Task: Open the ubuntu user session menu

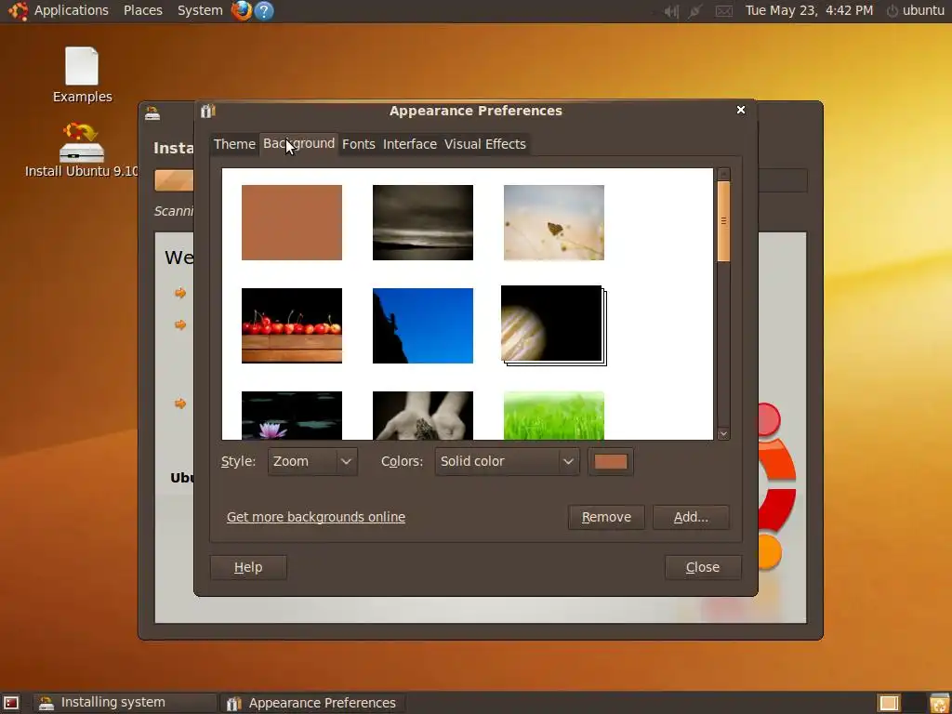Action: coord(916,10)
